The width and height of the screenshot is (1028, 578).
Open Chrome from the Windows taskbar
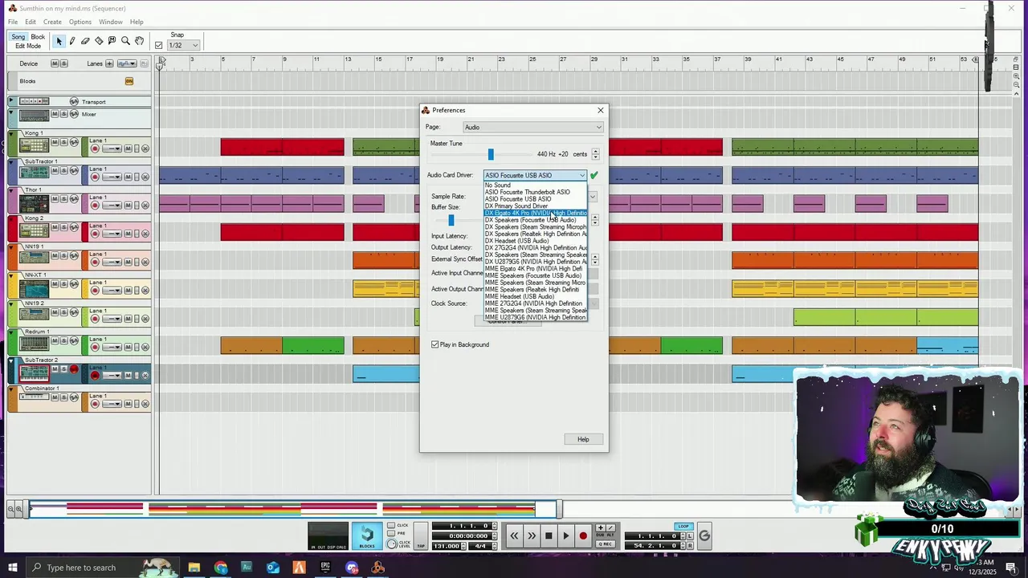pyautogui.click(x=221, y=568)
